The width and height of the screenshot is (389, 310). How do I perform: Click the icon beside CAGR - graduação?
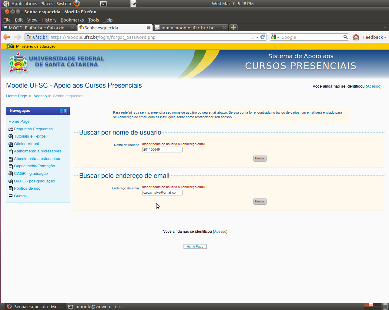(x=11, y=174)
